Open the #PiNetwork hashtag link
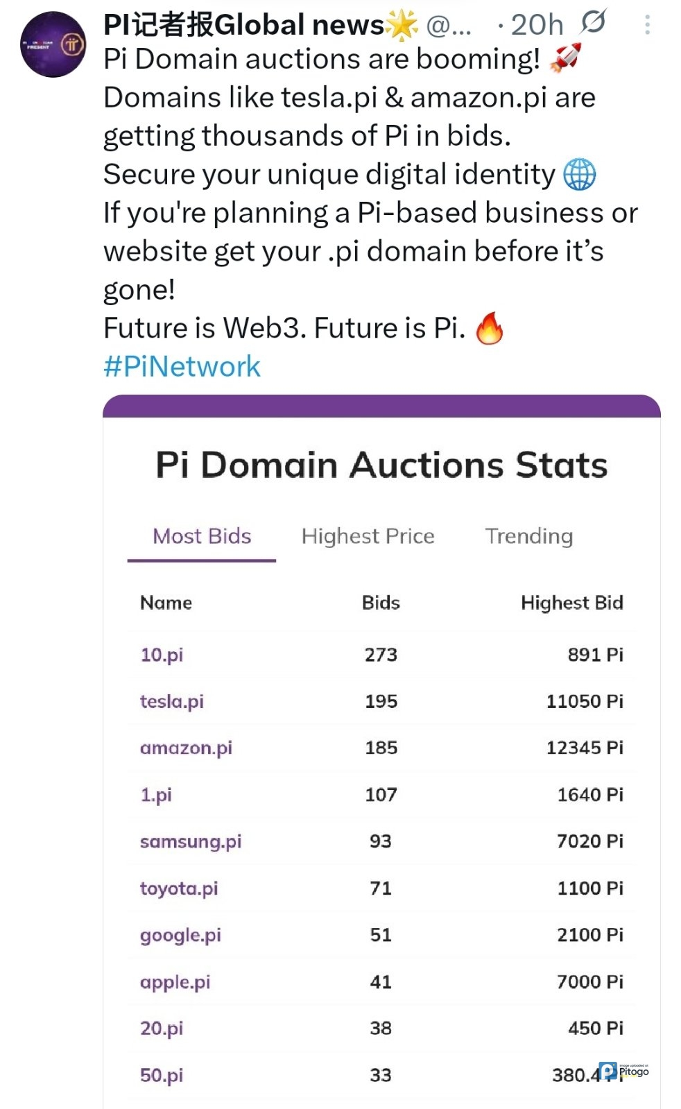The width and height of the screenshot is (681, 1109). (182, 366)
